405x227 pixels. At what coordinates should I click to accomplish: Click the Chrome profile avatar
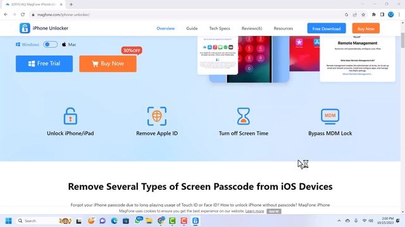[x=391, y=15]
